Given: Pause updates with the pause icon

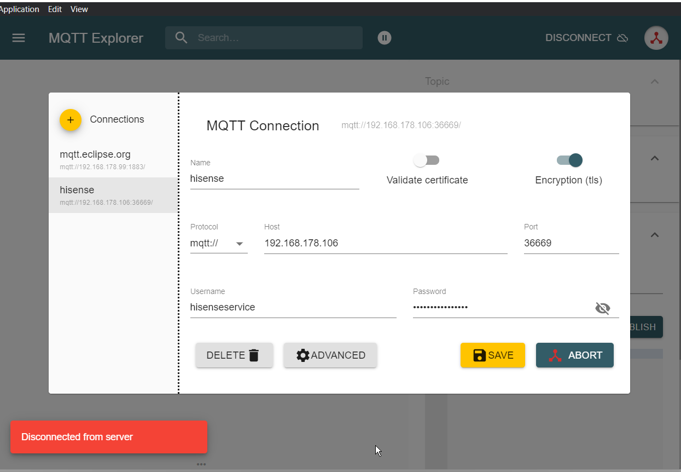Looking at the screenshot, I should (385, 38).
